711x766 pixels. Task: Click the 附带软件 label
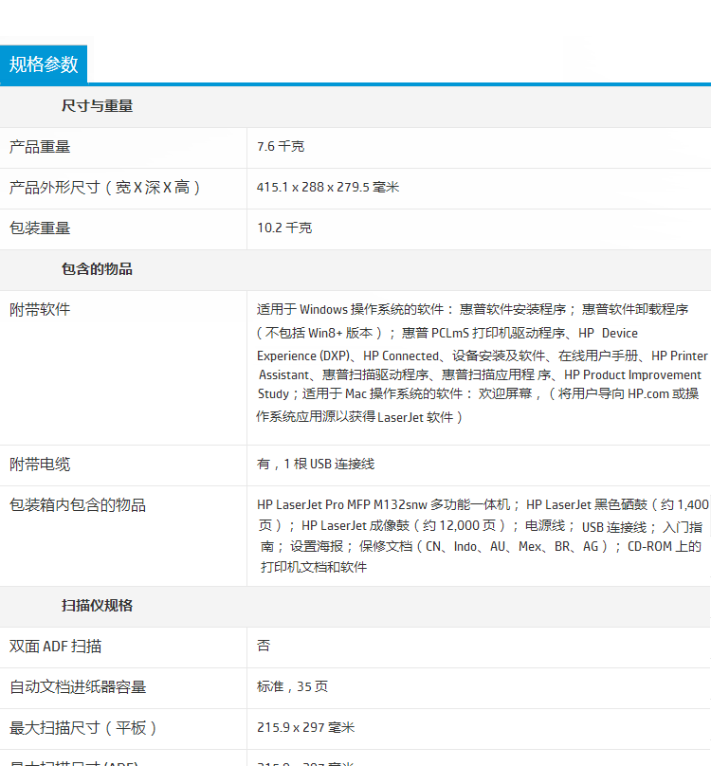[40, 310]
